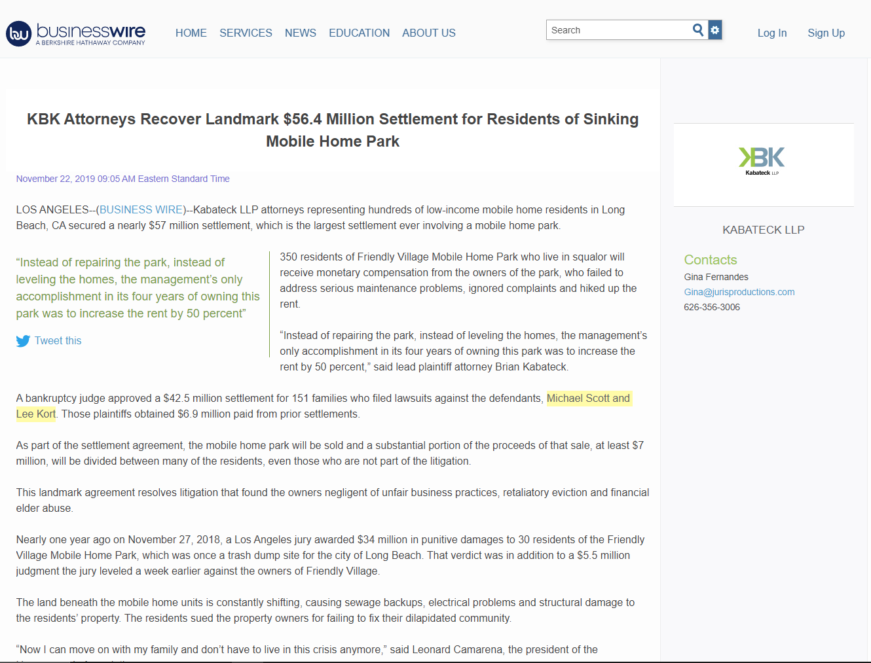Viewport: 871px width, 663px height.
Task: Click phone number 626-356-3006
Action: [x=712, y=307]
